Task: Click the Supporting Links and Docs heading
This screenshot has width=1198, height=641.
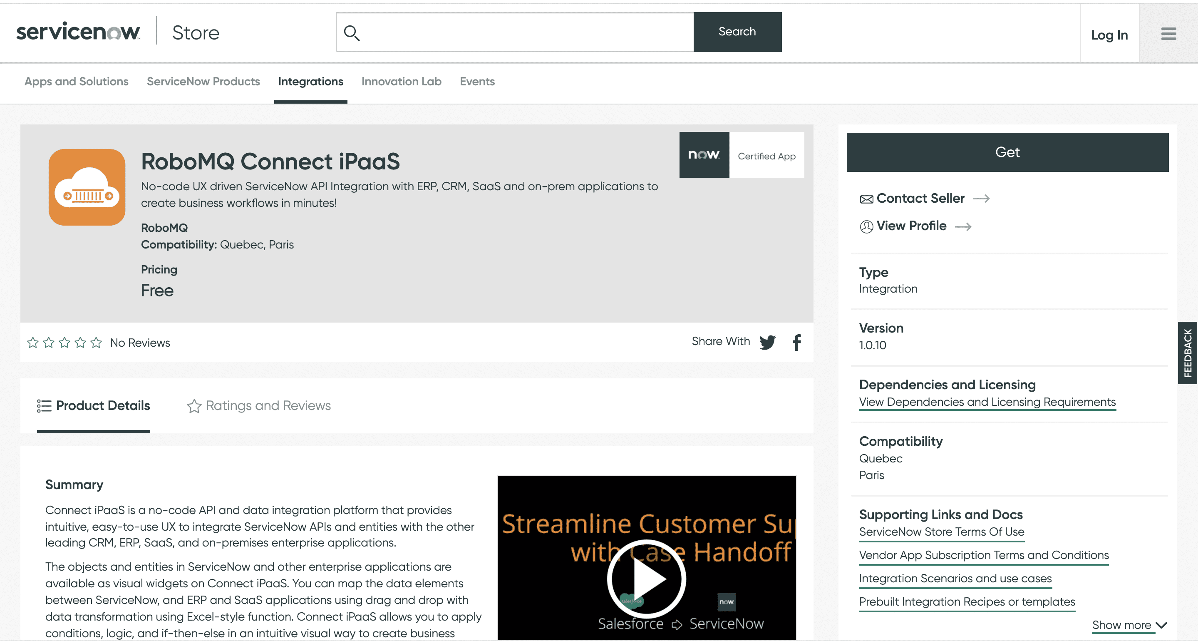Action: coord(941,514)
